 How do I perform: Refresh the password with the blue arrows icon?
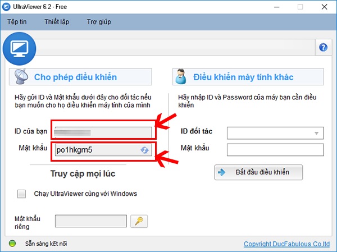144,150
